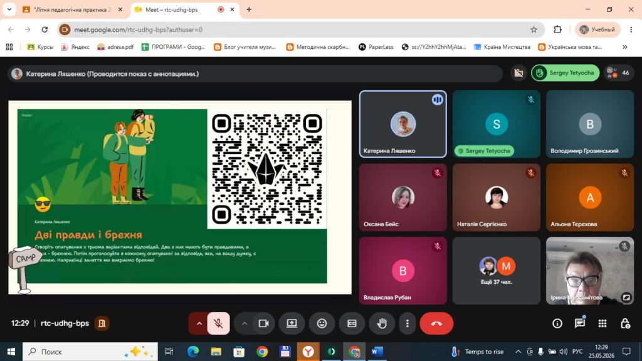The width and height of the screenshot is (642, 361).
Task: Bookmark this page with star icon
Action: pos(534,29)
